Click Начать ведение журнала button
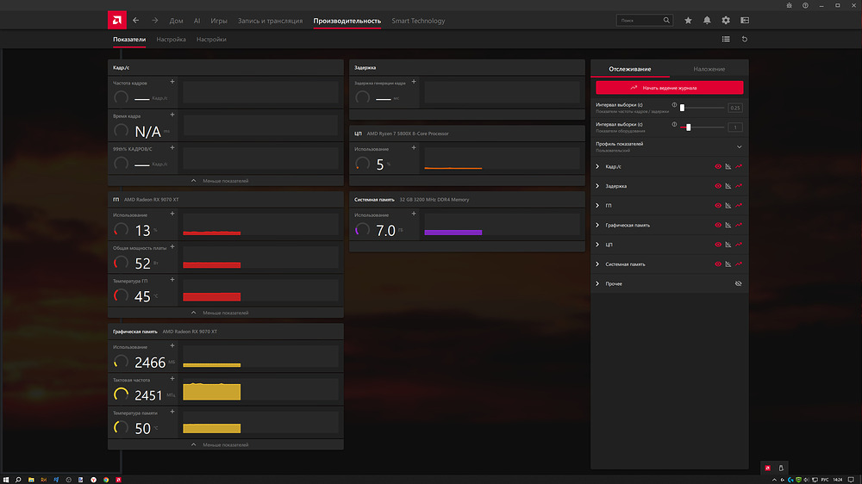 click(x=669, y=87)
